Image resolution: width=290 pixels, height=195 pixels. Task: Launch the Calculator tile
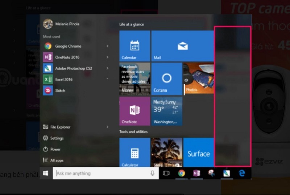pyautogui.click(x=134, y=153)
